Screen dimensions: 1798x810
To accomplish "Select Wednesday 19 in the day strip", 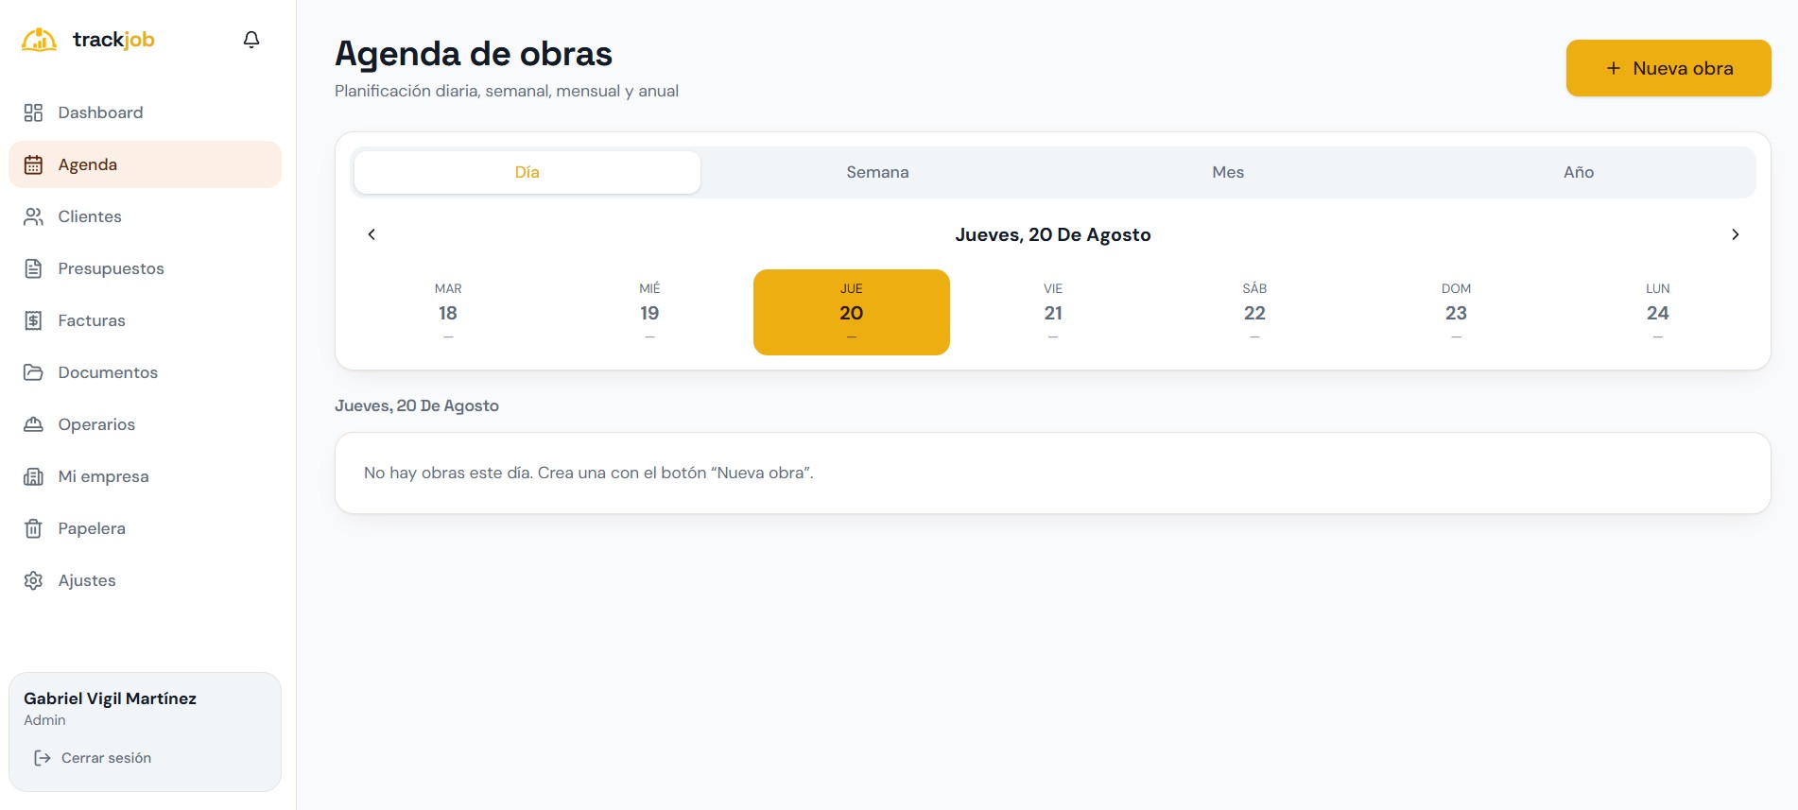I will pos(649,312).
